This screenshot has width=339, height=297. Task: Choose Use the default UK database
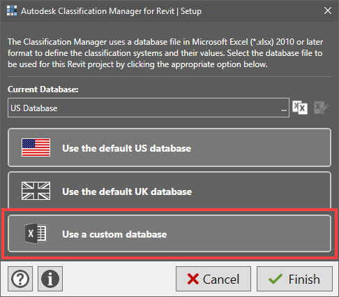[x=169, y=191]
